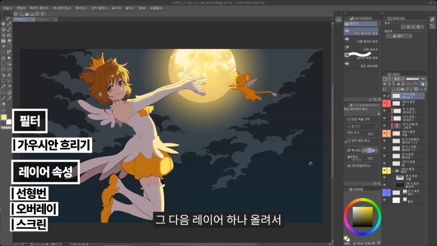Delete the sub tool via trash icon
This screenshot has width=437, height=246.
click(379, 100)
